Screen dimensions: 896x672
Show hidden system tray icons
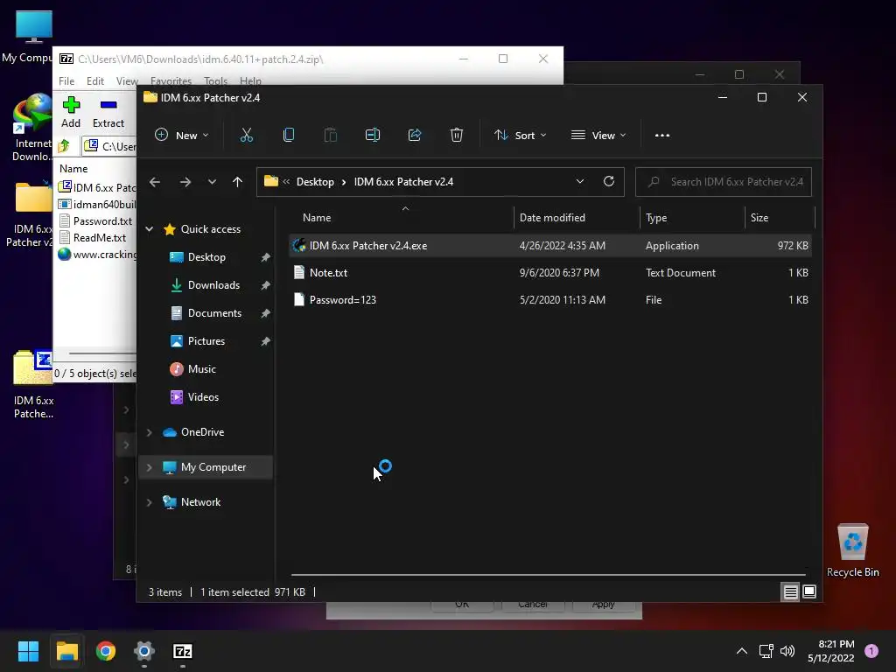742,651
